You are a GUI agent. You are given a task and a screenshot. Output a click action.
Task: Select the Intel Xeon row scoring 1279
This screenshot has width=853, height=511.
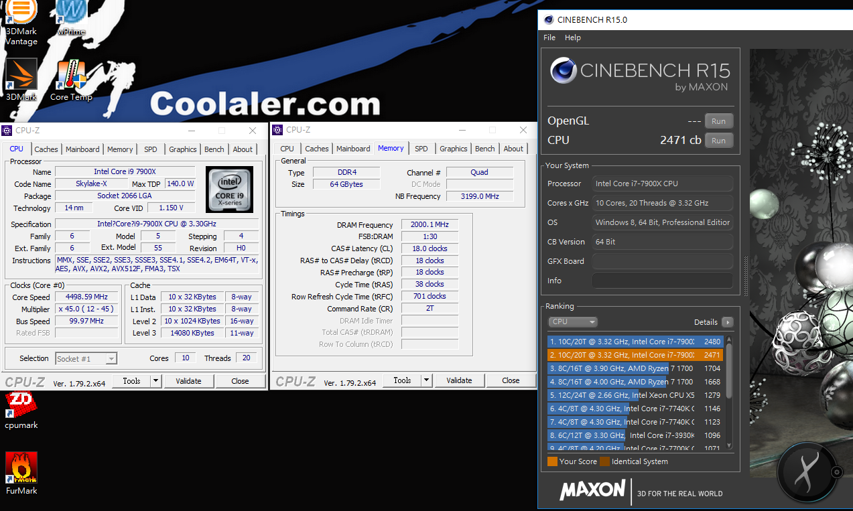click(635, 395)
